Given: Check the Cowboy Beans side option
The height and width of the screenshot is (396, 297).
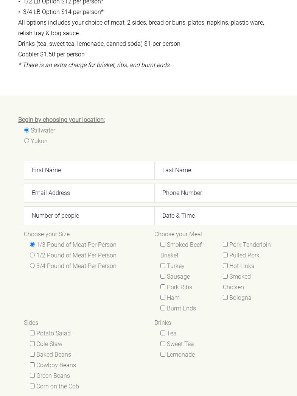Looking at the screenshot, I should [x=32, y=365].
